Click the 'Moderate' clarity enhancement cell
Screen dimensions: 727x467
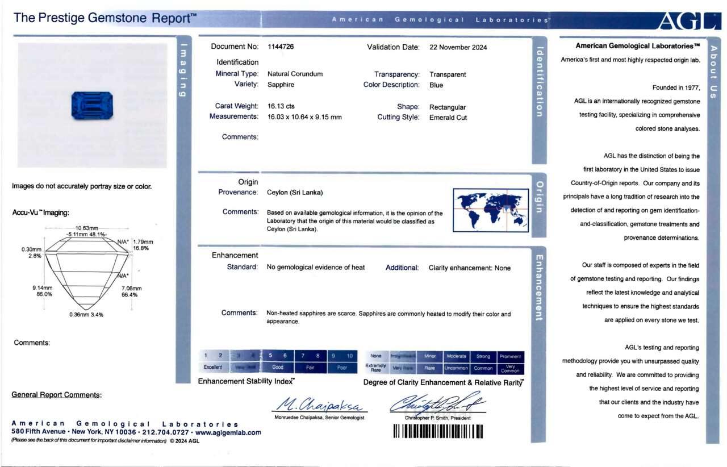457,356
